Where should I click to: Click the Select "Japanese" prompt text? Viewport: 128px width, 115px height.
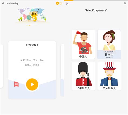(x=96, y=10)
